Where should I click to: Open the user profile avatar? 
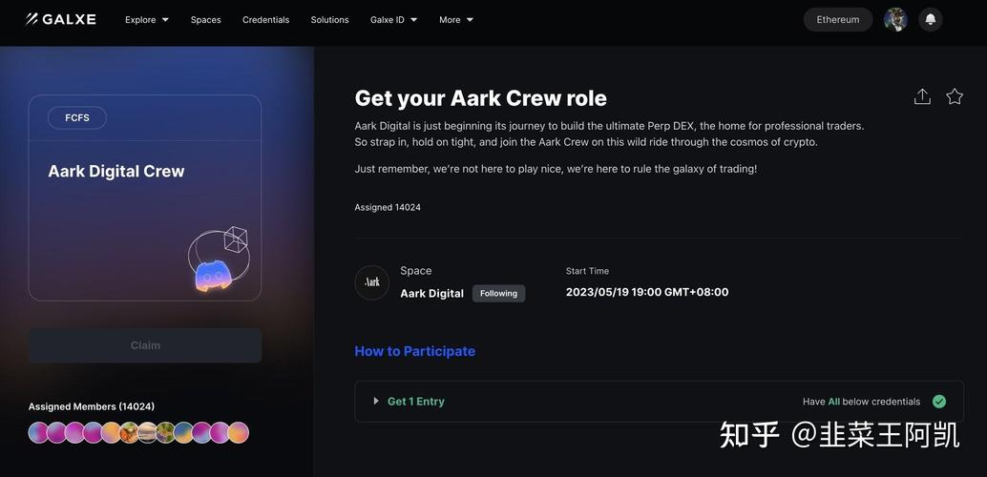point(895,19)
